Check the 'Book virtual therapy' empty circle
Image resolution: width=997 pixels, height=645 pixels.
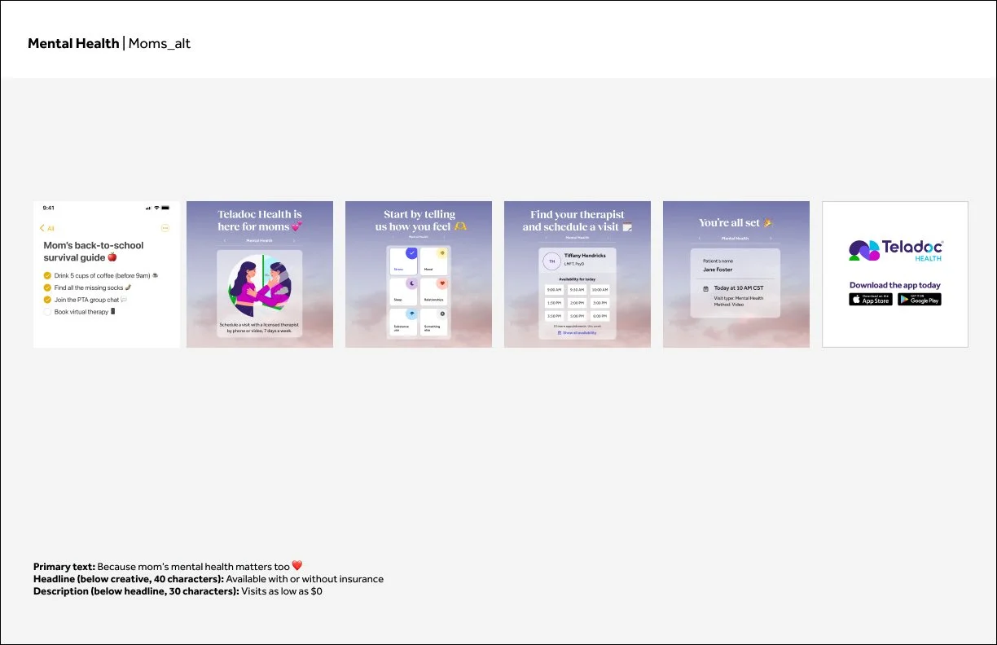coord(47,312)
